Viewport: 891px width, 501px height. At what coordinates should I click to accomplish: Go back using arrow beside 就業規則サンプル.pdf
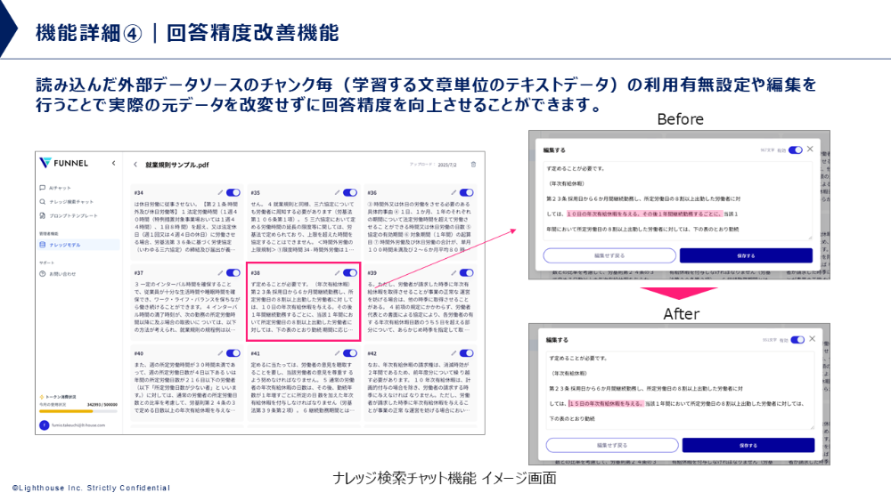135,165
